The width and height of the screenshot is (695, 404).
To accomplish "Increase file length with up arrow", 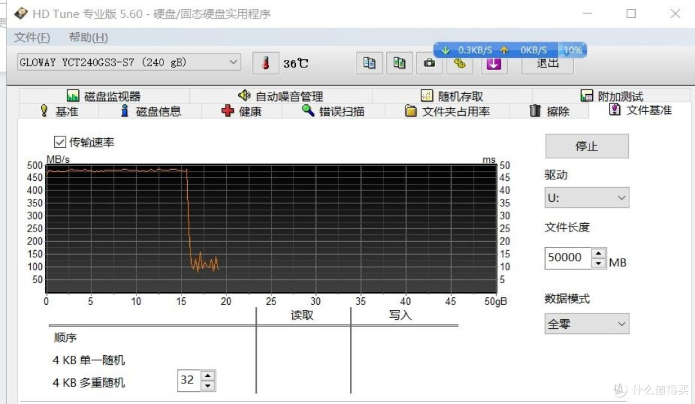I will [x=598, y=253].
